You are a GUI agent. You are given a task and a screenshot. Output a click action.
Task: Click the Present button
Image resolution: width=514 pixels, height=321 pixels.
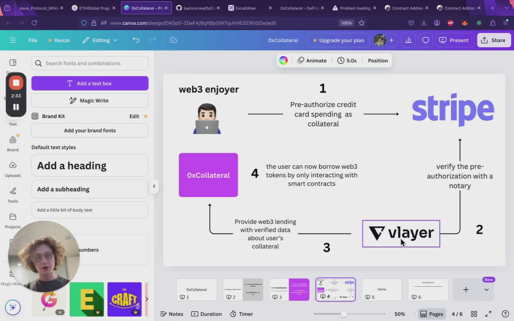454,40
